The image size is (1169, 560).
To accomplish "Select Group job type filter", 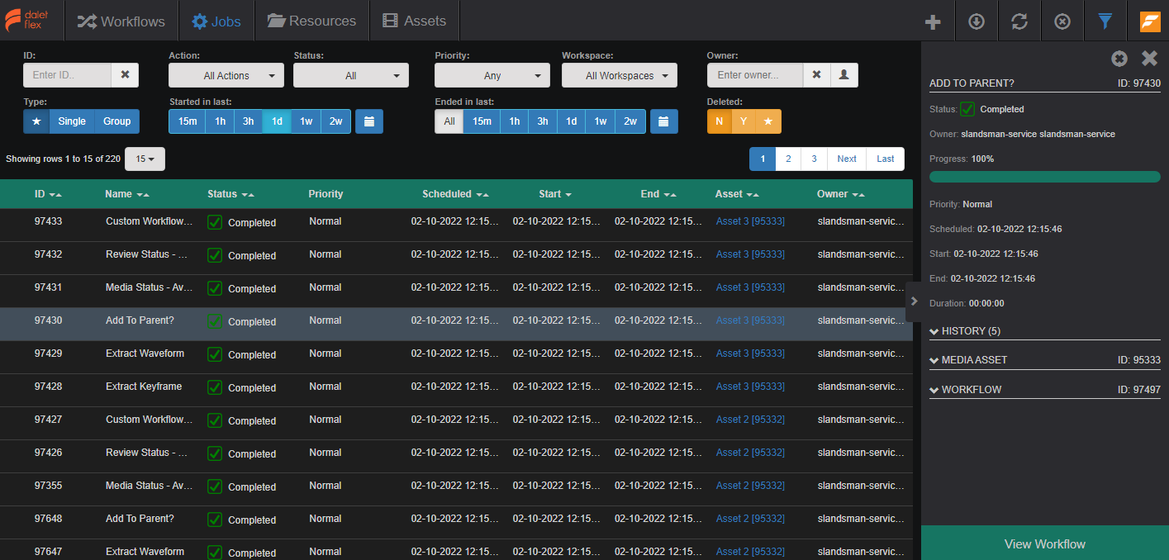I will pos(116,121).
